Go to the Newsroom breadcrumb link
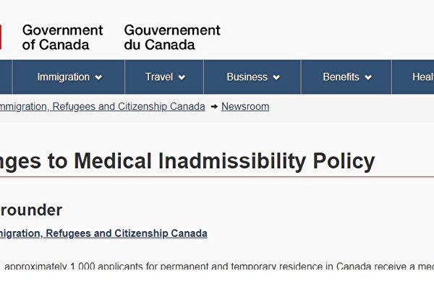Viewport: 434px width, 289px height. (x=245, y=106)
